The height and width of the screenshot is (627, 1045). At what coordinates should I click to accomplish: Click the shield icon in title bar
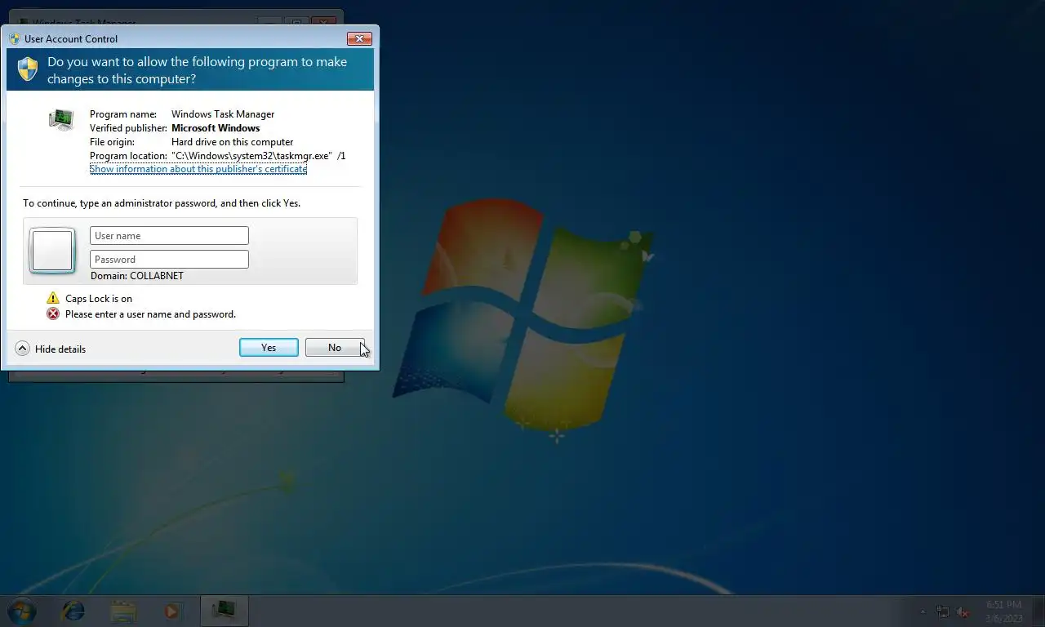[x=15, y=38]
